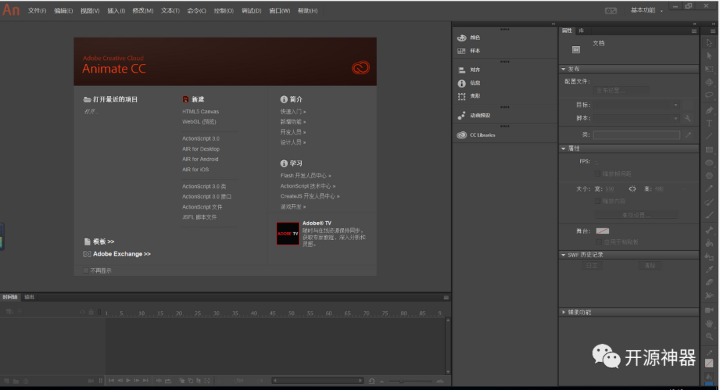Open the 快速入门 link
This screenshot has width=720, height=390.
point(293,111)
